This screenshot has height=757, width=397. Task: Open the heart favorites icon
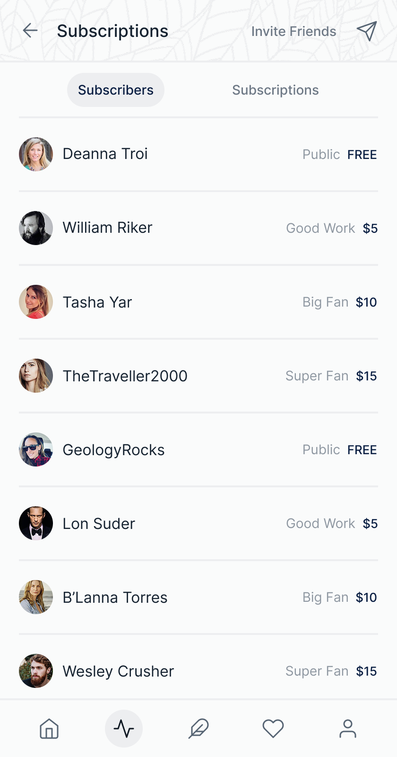click(273, 729)
